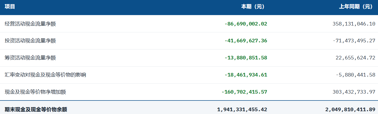Select the 期末现金及现金等价物余额 row label

(x=36, y=110)
